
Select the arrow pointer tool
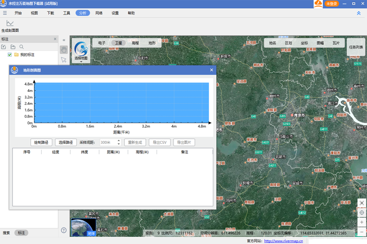pyautogui.click(x=64, y=60)
